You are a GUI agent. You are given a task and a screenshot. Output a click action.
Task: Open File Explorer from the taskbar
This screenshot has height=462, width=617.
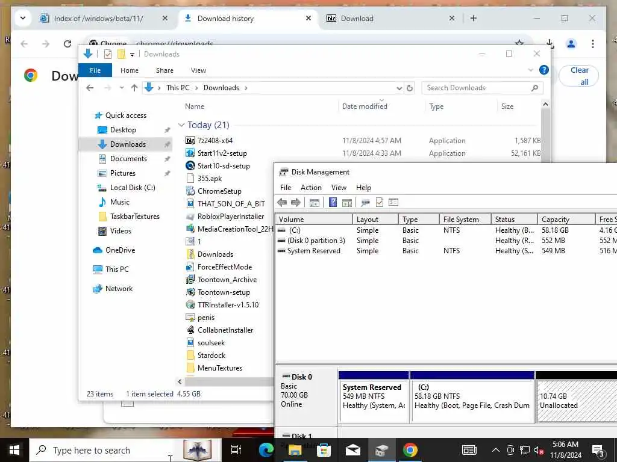tap(295, 450)
